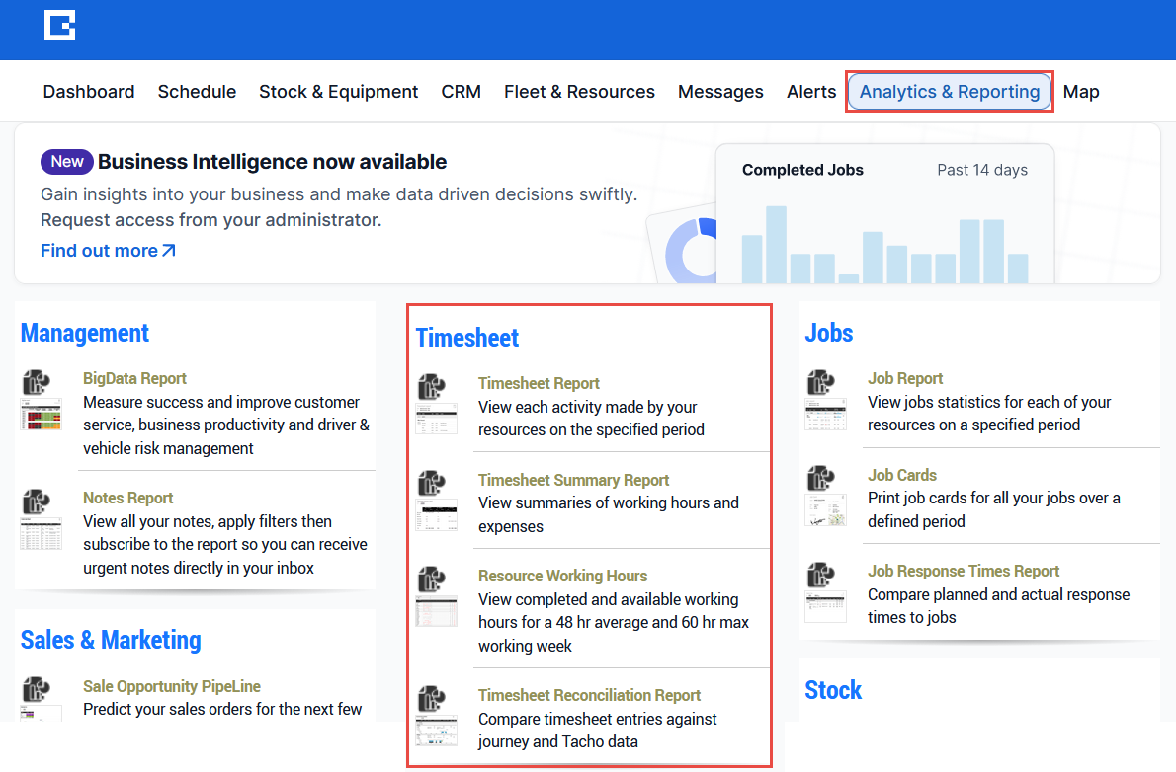Open the Timesheet Reconciliation Report link

(589, 695)
